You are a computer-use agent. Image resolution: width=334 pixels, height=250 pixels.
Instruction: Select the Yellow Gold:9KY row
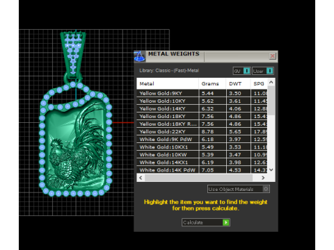[202, 93]
